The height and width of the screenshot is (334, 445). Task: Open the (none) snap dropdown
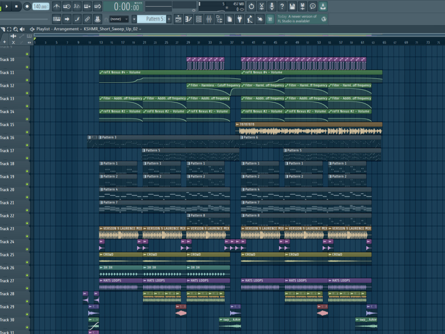coord(119,19)
